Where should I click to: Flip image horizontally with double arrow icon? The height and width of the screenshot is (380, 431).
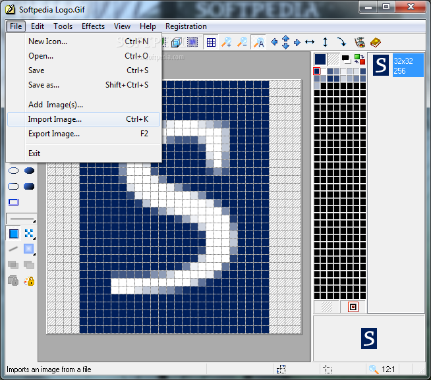[310, 42]
